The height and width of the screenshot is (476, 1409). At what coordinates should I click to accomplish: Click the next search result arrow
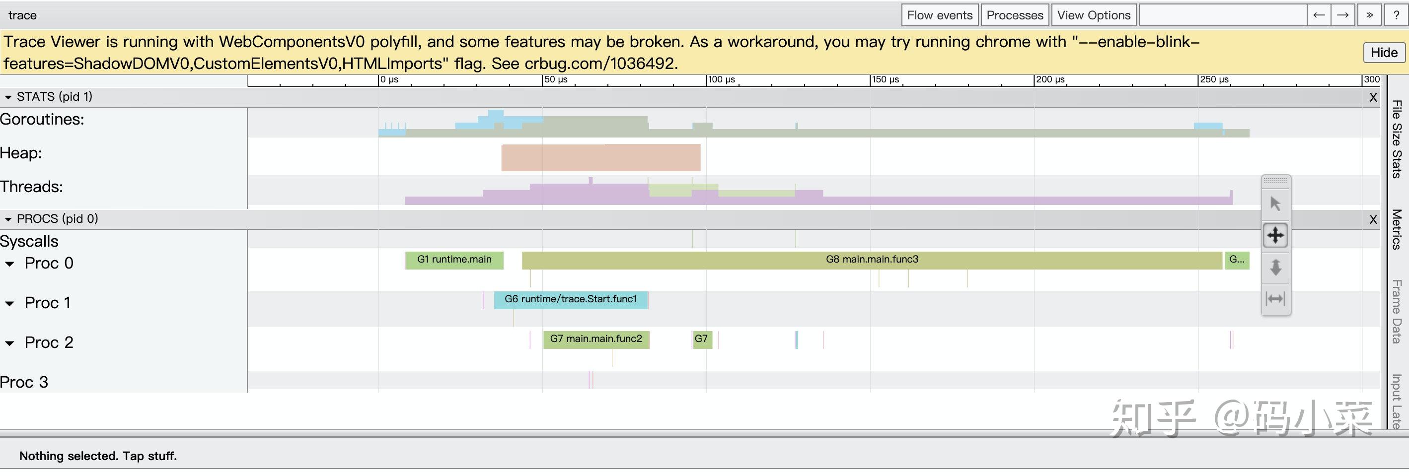[1343, 15]
